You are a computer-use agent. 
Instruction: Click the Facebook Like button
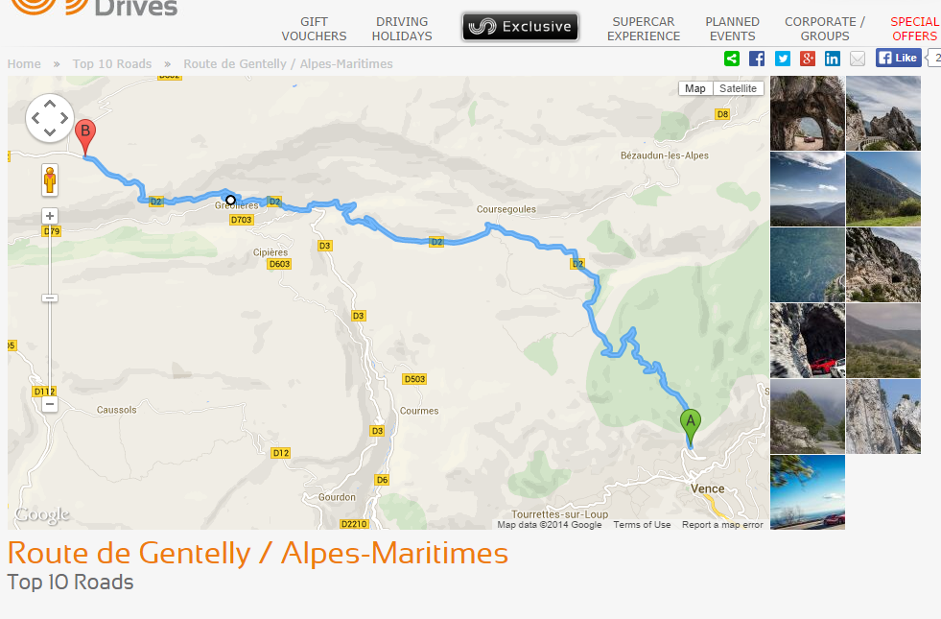click(899, 58)
